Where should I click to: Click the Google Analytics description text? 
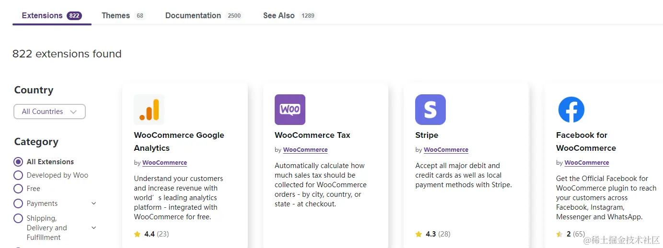pos(178,198)
